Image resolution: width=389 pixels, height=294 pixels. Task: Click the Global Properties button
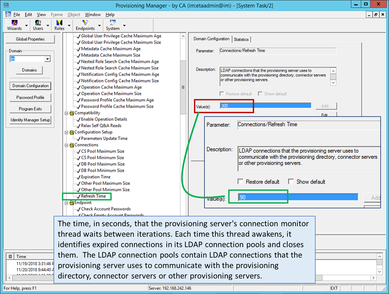tap(30, 39)
